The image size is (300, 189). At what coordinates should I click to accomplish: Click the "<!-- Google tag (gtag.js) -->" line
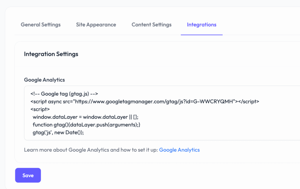pyautogui.click(x=64, y=94)
